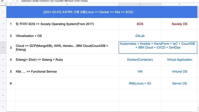Select row 4 header
The width and height of the screenshot is (199, 112).
click(x=3, y=48)
